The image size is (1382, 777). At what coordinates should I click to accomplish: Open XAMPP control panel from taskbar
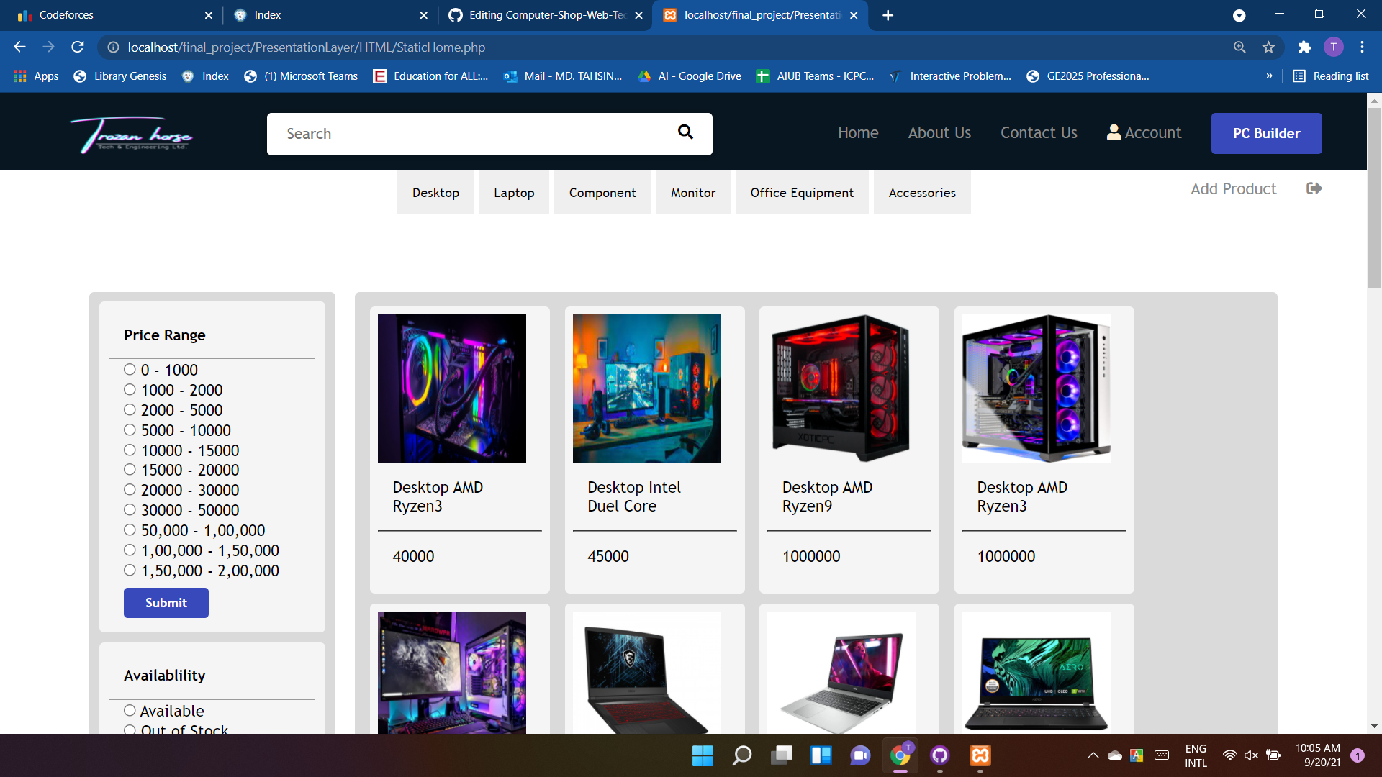980,756
